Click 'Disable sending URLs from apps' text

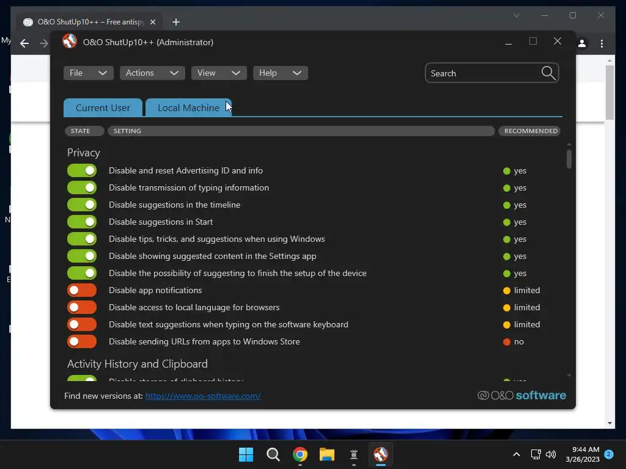coord(204,342)
